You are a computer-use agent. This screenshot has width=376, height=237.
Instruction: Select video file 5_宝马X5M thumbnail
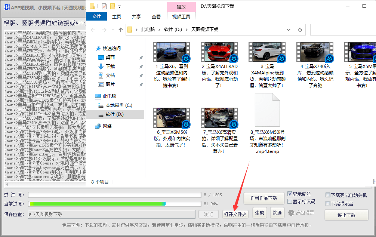click(360, 52)
